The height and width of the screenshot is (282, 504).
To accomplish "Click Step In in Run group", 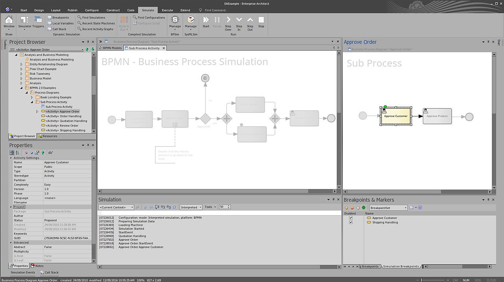I will click(x=239, y=23).
